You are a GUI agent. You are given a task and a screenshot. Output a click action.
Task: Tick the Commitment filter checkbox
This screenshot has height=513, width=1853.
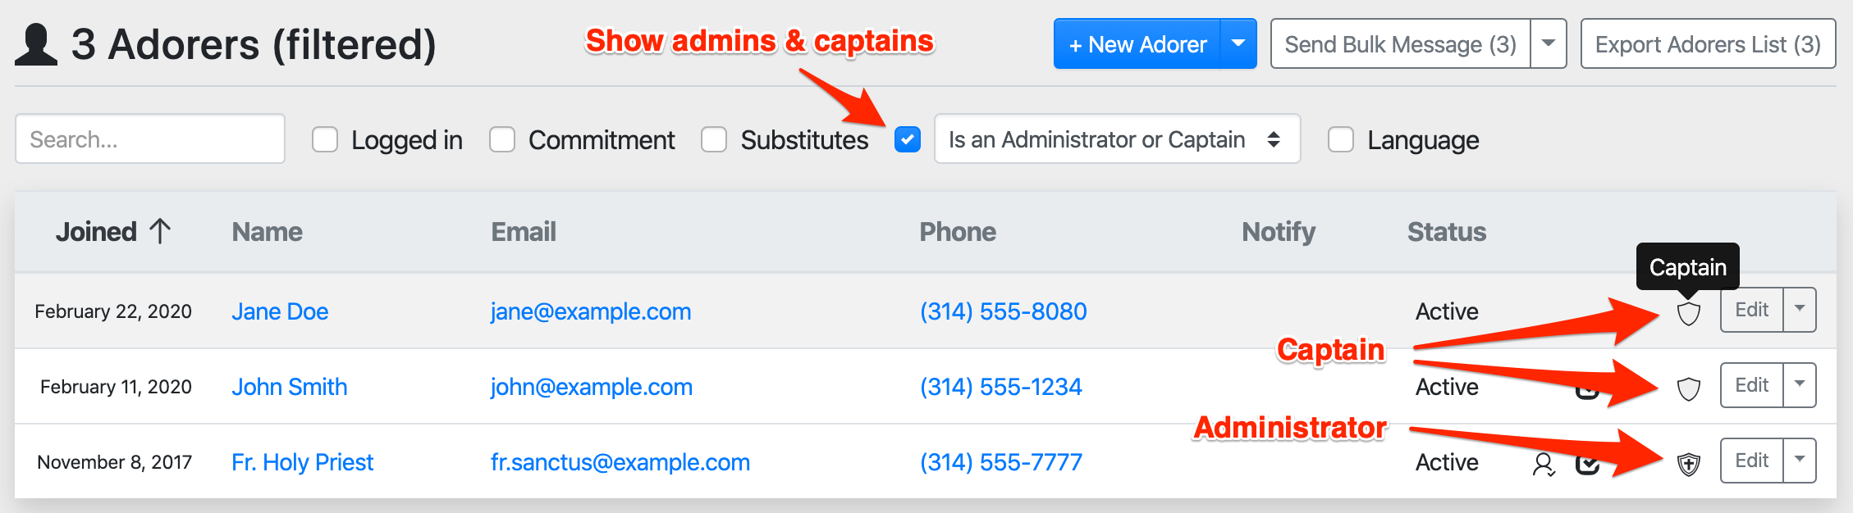[502, 140]
